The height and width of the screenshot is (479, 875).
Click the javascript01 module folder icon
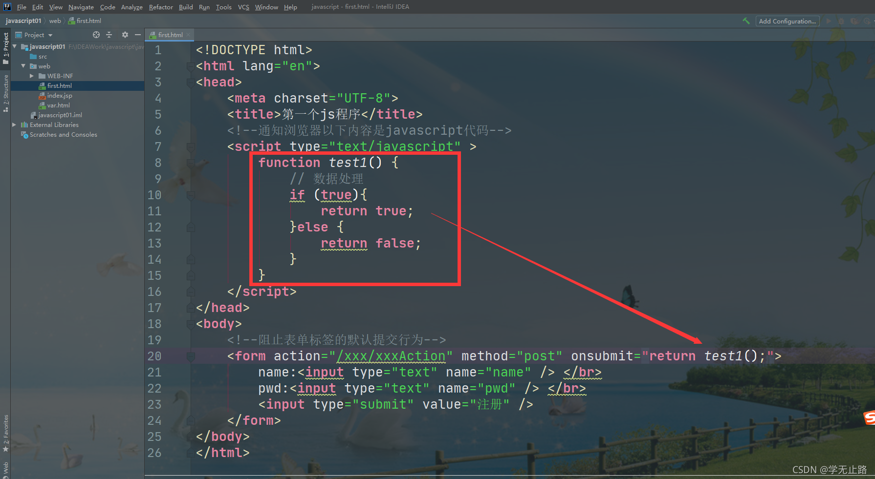[x=24, y=47]
